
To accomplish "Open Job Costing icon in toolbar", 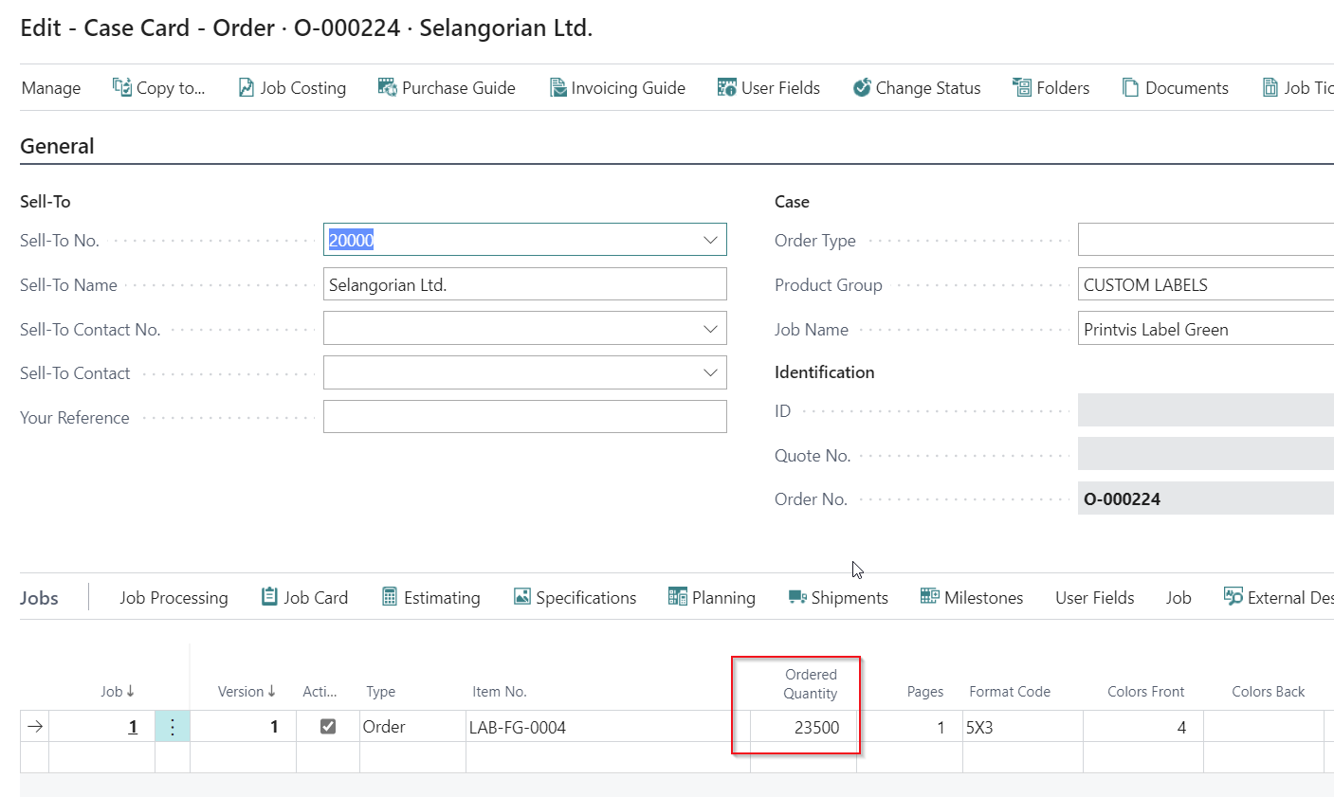I will point(247,87).
